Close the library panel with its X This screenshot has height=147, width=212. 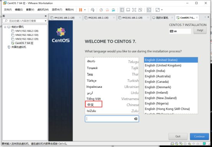point(46,16)
